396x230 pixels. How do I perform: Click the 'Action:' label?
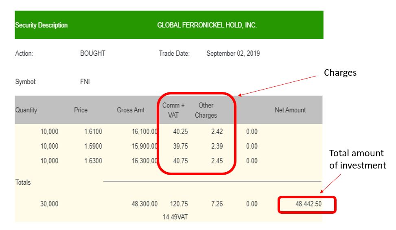[x=24, y=53]
